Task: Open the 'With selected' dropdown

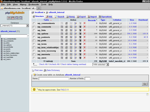Action: (x=101, y=64)
